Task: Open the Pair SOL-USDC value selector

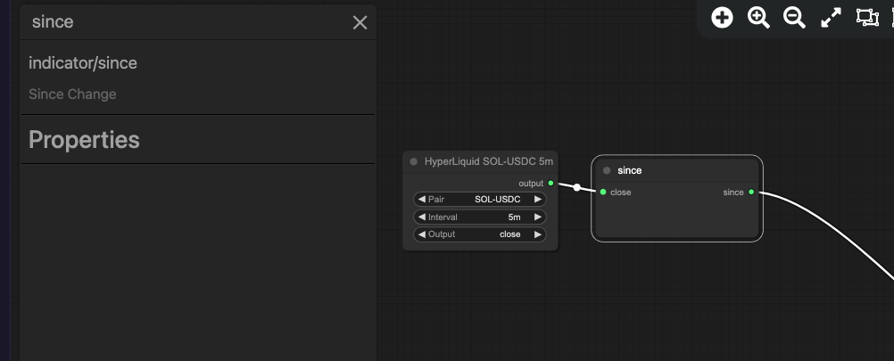Action: tap(479, 200)
